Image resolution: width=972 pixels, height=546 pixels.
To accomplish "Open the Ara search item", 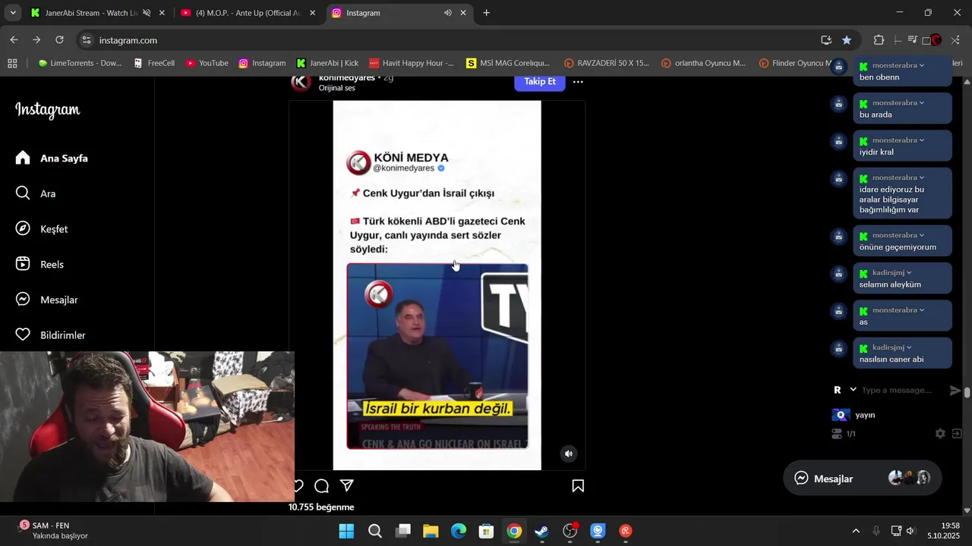I will [36, 193].
